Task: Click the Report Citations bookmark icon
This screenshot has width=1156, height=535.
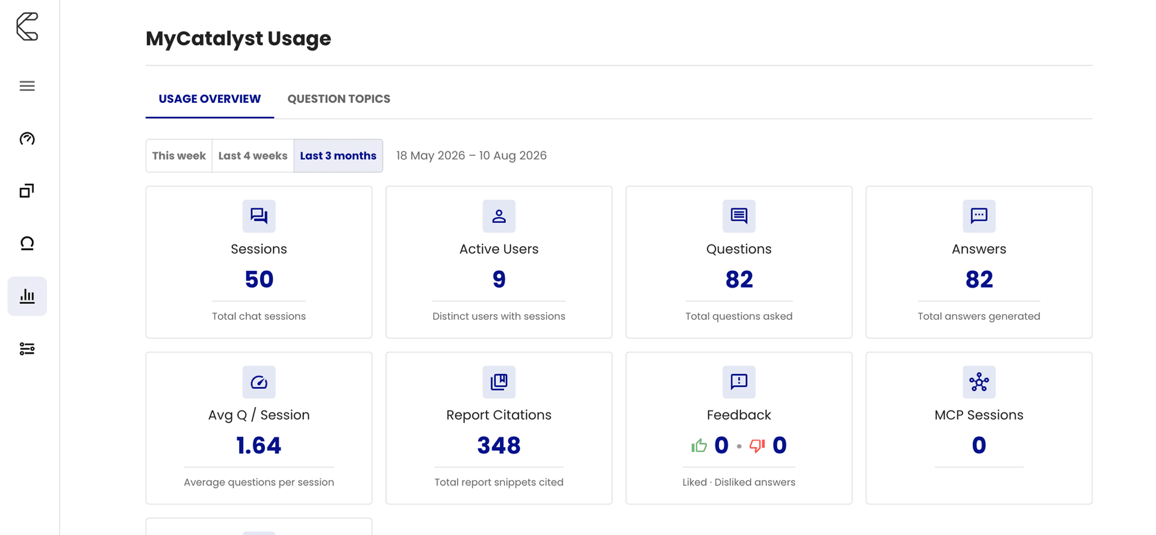Action: click(x=499, y=382)
